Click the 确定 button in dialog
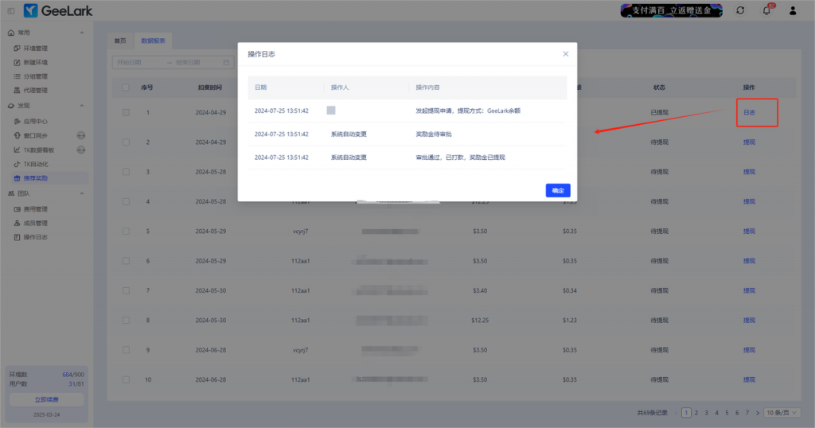 557,190
